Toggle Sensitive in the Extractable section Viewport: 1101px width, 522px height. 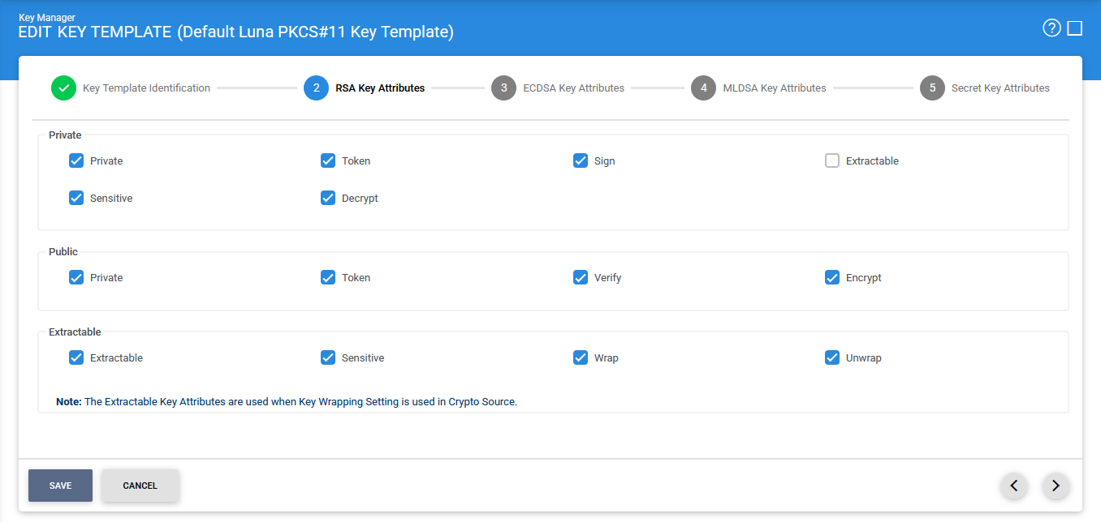[x=328, y=357]
